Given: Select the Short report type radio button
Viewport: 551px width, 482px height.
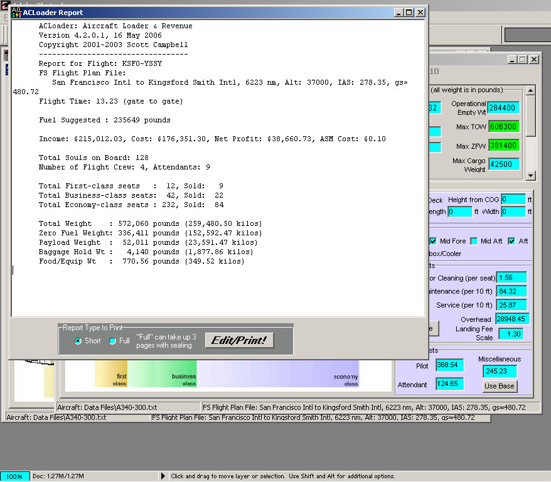Looking at the screenshot, I should (78, 341).
